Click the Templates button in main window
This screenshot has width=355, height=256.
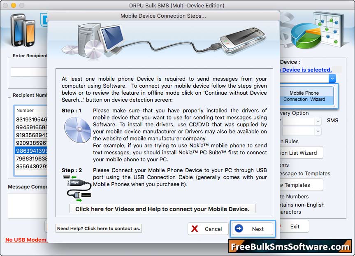[x=301, y=185]
